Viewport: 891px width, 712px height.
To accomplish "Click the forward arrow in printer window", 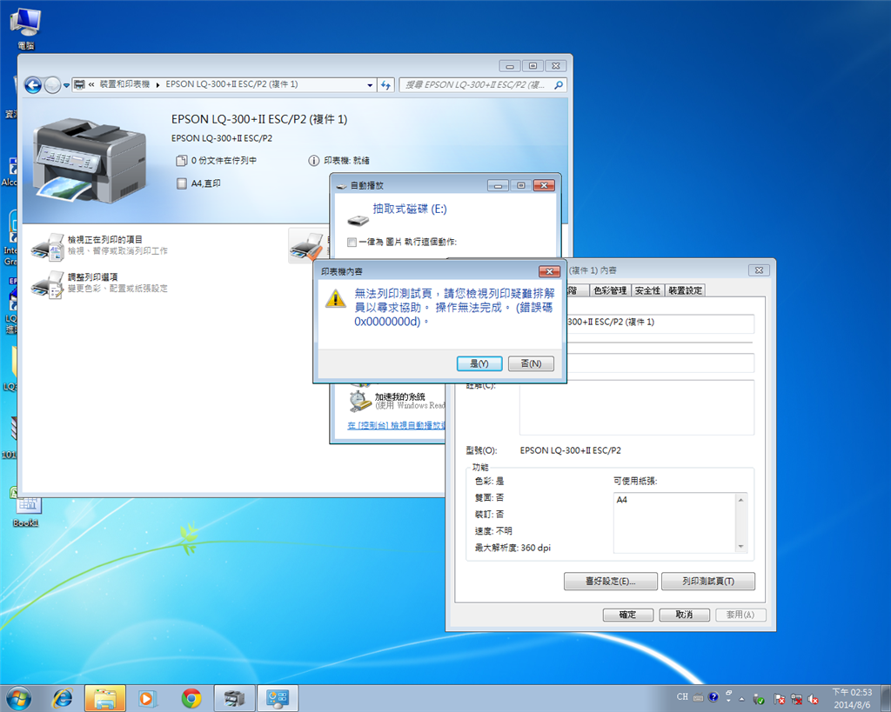I will [x=52, y=85].
